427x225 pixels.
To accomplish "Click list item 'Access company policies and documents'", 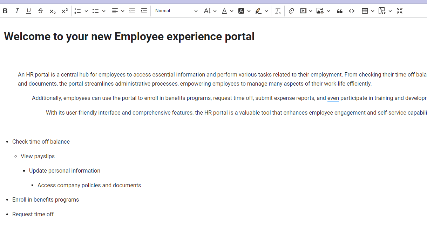I will tap(89, 185).
